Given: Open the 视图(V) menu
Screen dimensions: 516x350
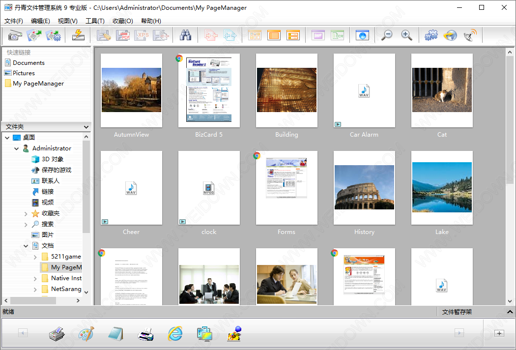Looking at the screenshot, I should point(67,21).
